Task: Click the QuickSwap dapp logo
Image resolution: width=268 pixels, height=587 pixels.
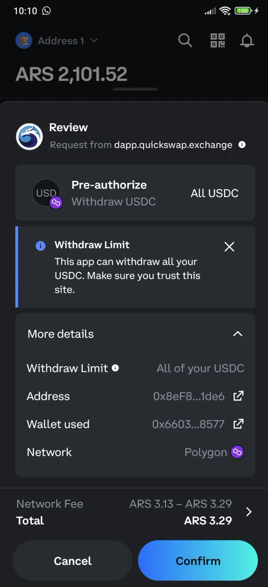Action: pyautogui.click(x=29, y=136)
